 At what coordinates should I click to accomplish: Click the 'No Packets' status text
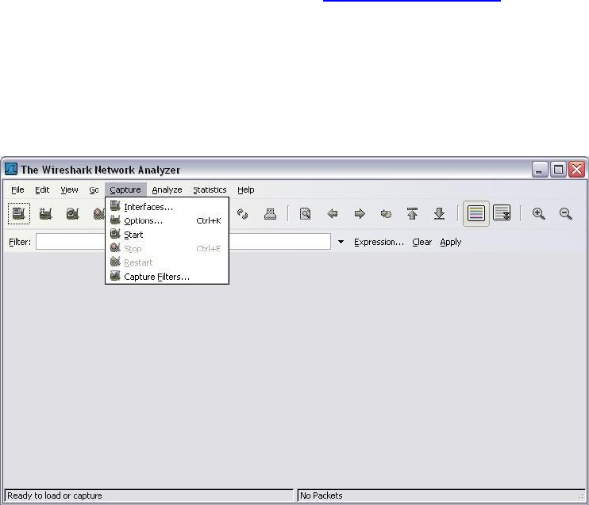[321, 495]
